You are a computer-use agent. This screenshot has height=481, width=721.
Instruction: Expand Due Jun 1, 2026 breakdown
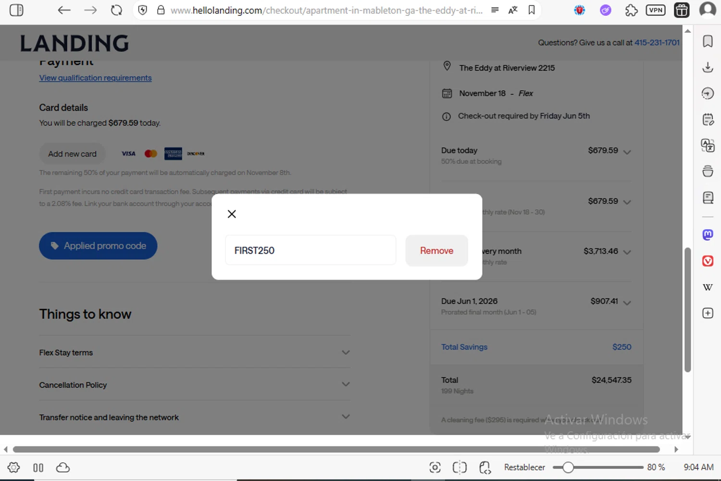tap(627, 302)
